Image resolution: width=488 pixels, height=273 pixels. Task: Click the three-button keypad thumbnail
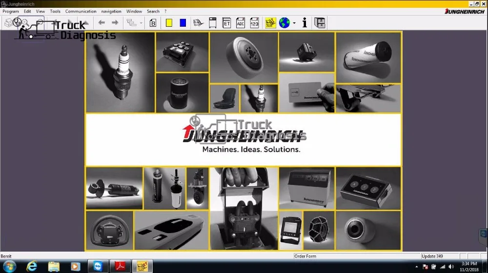pyautogui.click(x=368, y=188)
